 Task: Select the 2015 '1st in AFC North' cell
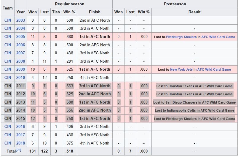pyautogui.click(x=95, y=118)
